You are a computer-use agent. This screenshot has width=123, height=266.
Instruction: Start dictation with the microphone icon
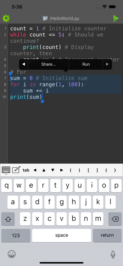[x=113, y=254]
